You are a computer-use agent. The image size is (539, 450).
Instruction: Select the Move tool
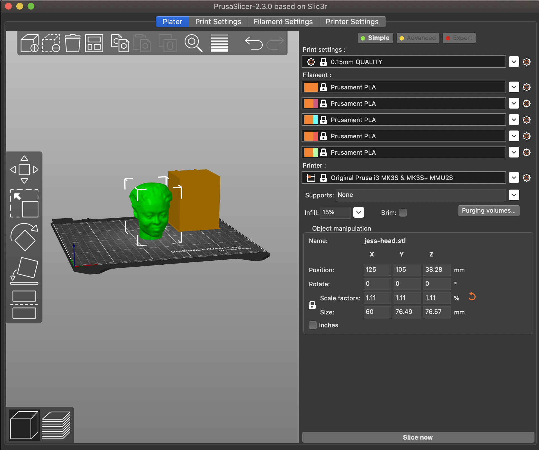coord(24,170)
